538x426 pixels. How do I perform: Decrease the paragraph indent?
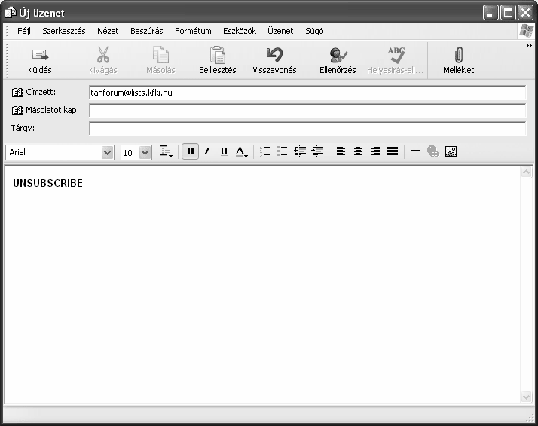point(300,151)
